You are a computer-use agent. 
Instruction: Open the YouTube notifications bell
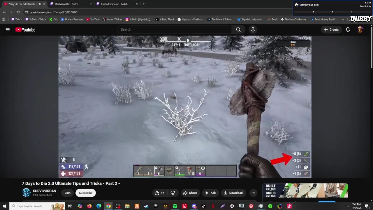coord(348,29)
